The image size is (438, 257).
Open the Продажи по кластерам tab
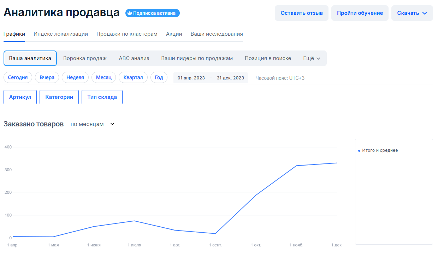[x=127, y=34]
